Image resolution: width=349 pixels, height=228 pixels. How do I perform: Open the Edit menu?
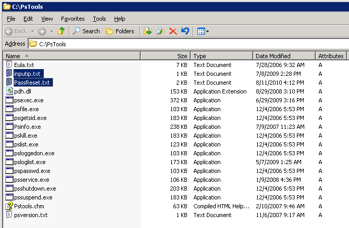28,19
